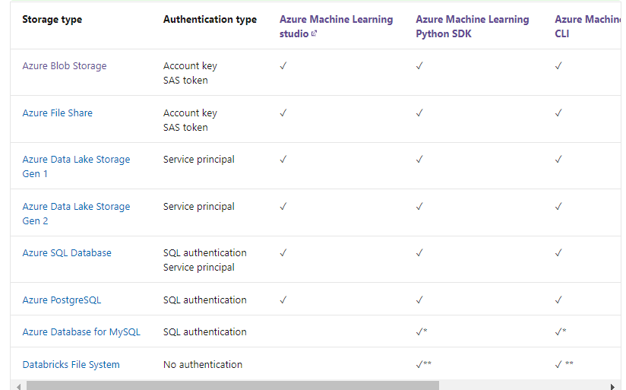Click Azure SQL Database Python SDK checkmark
The width and height of the screenshot is (626, 390).
(419, 253)
